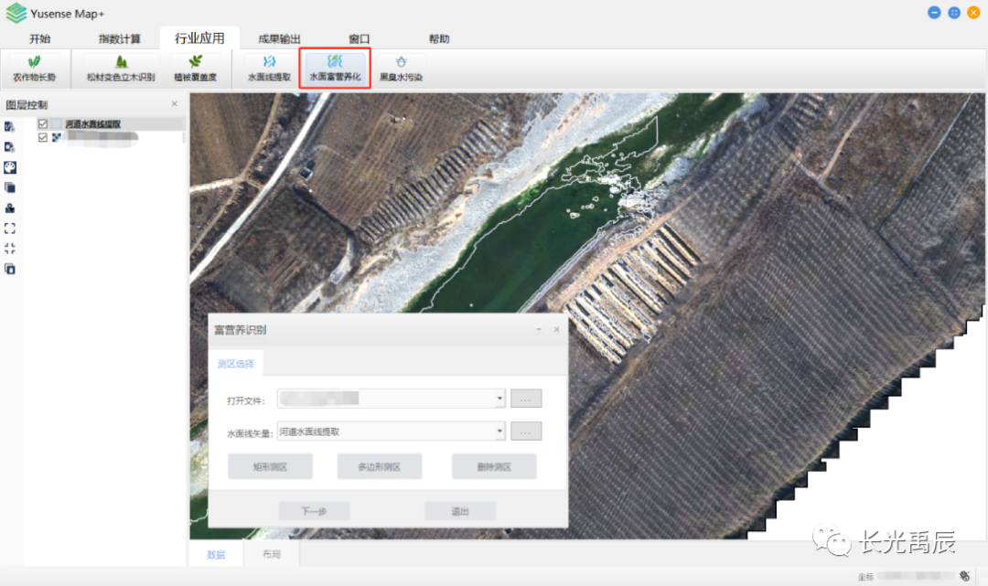
Task: Click the 农作物长势 crop growth tool
Action: pos(34,69)
